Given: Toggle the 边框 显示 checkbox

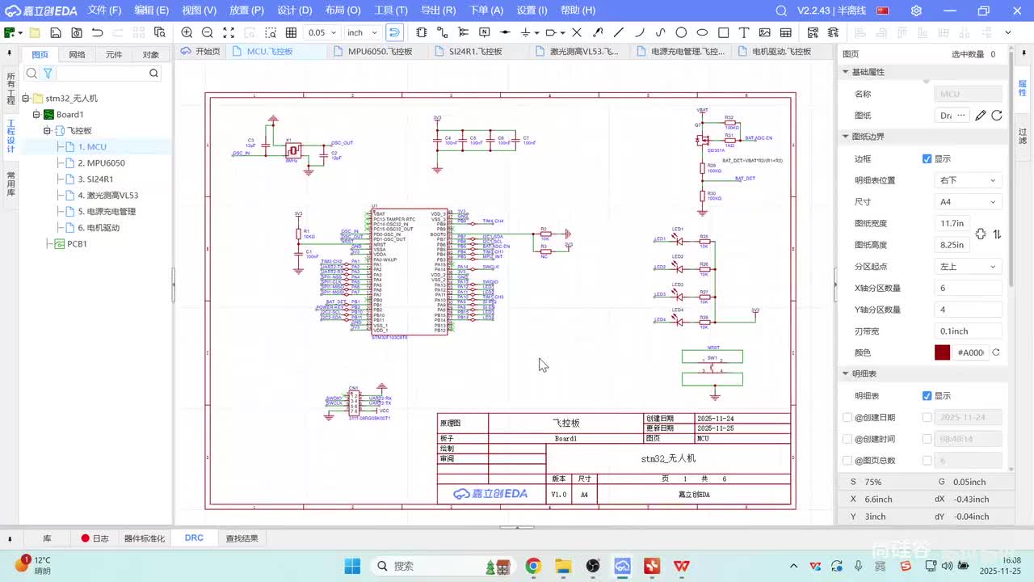Looking at the screenshot, I should pyautogui.click(x=927, y=158).
